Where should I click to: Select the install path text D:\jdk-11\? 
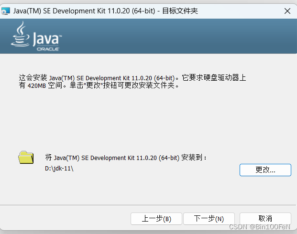pyautogui.click(x=59, y=168)
